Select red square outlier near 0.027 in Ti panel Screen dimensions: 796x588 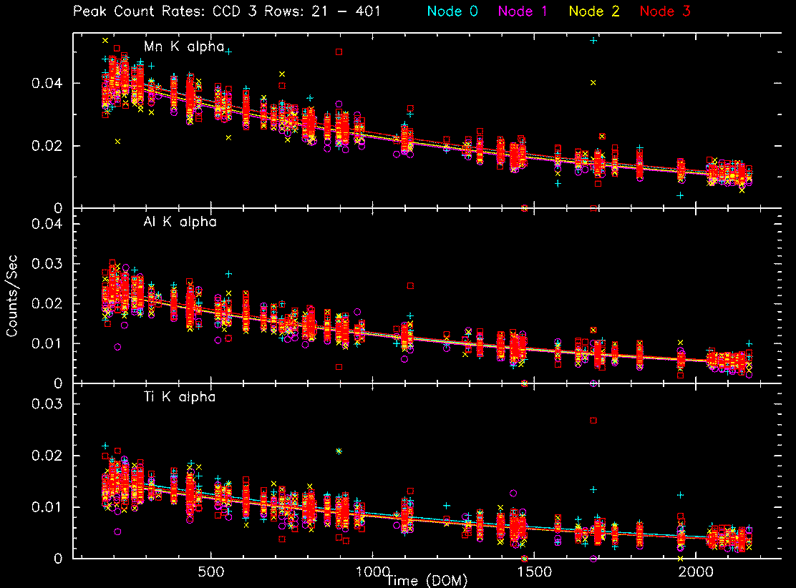point(593,420)
